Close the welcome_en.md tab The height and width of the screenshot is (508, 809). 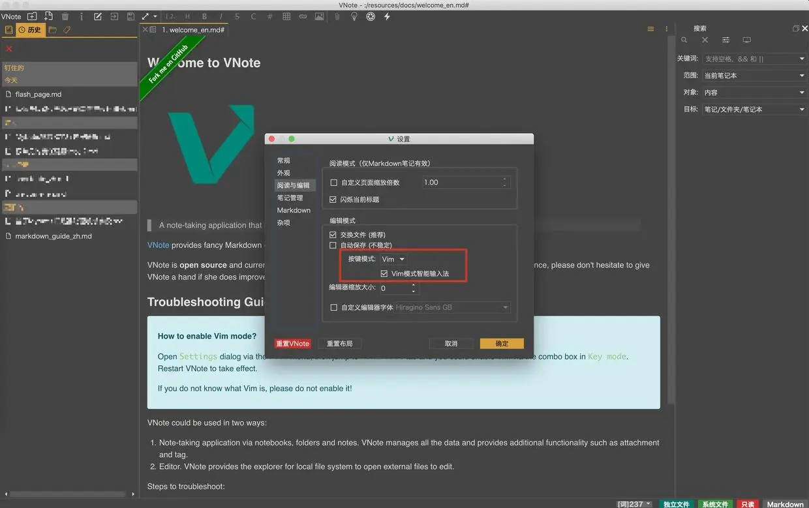point(145,30)
